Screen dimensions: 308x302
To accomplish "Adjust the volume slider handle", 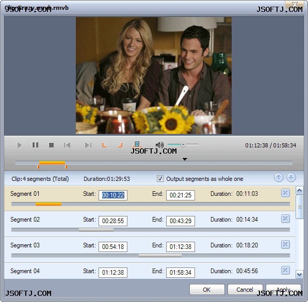I will 183,145.
